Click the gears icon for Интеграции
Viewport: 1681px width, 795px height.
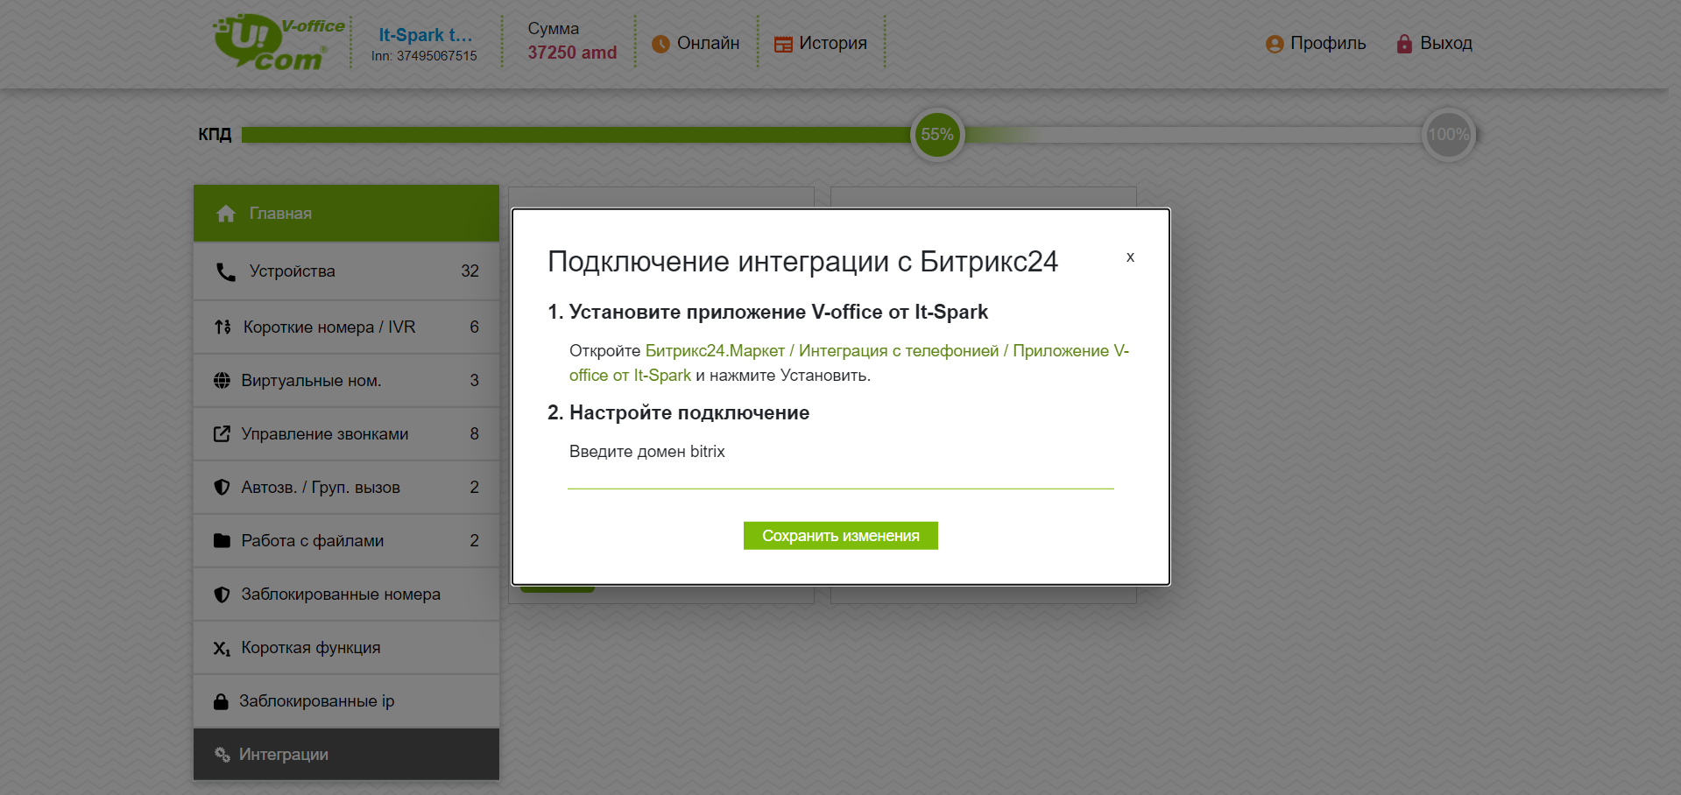222,755
